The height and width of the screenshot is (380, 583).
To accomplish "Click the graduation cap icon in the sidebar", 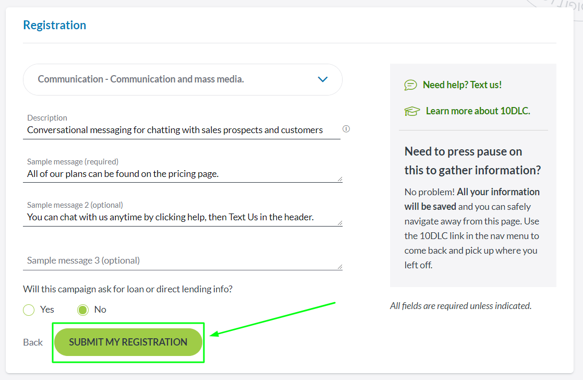I will 412,111.
